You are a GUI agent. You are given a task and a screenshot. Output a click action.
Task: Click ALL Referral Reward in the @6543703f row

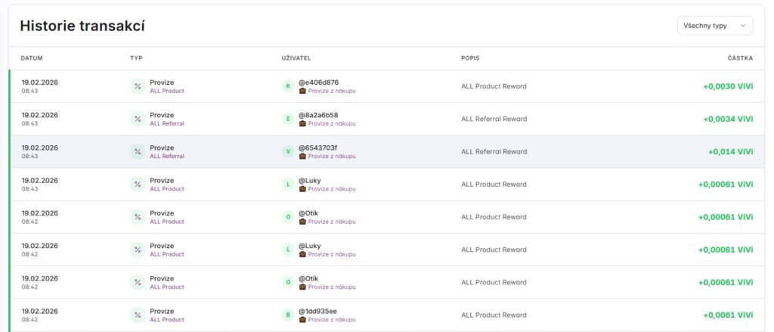click(494, 152)
